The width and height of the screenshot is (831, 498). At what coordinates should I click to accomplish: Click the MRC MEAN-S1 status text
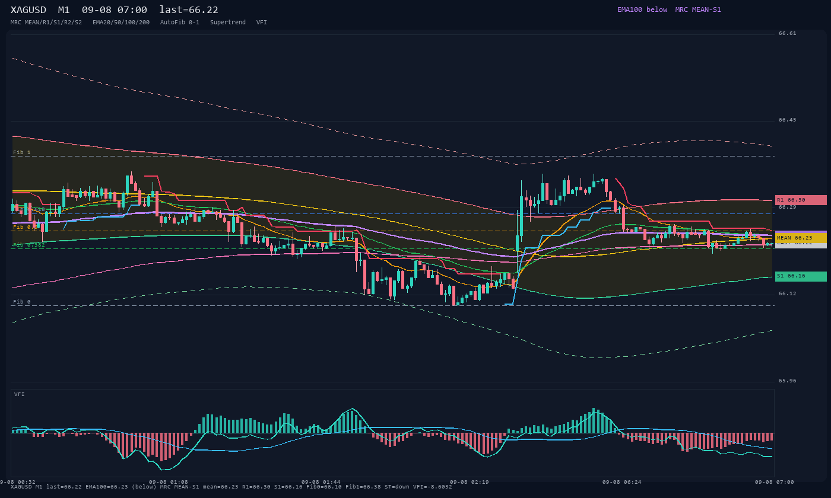(698, 9)
